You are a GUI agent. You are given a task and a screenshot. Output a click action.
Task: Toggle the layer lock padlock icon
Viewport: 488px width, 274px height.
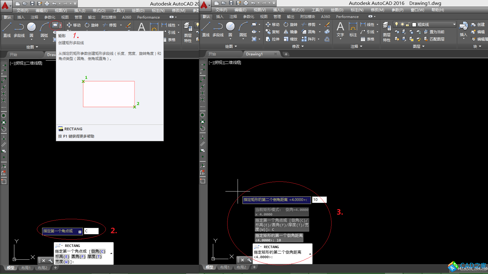pyautogui.click(x=408, y=24)
